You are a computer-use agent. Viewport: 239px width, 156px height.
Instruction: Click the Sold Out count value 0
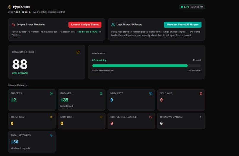(x=161, y=100)
